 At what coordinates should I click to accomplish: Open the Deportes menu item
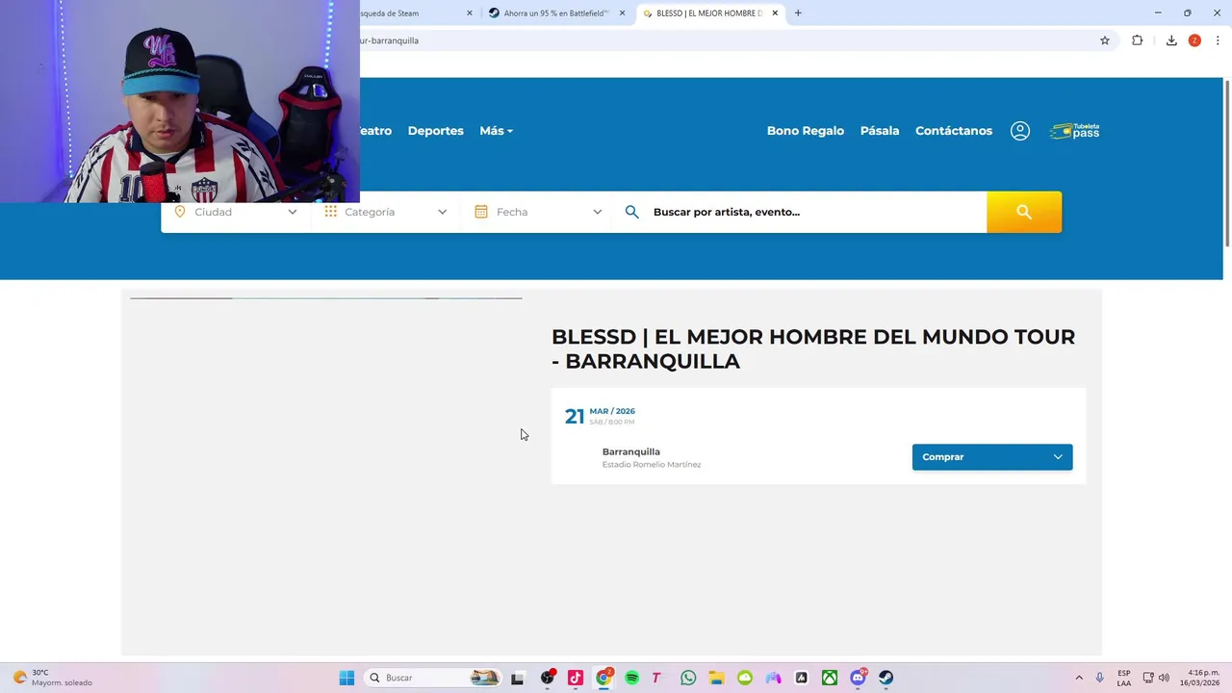[x=435, y=131]
